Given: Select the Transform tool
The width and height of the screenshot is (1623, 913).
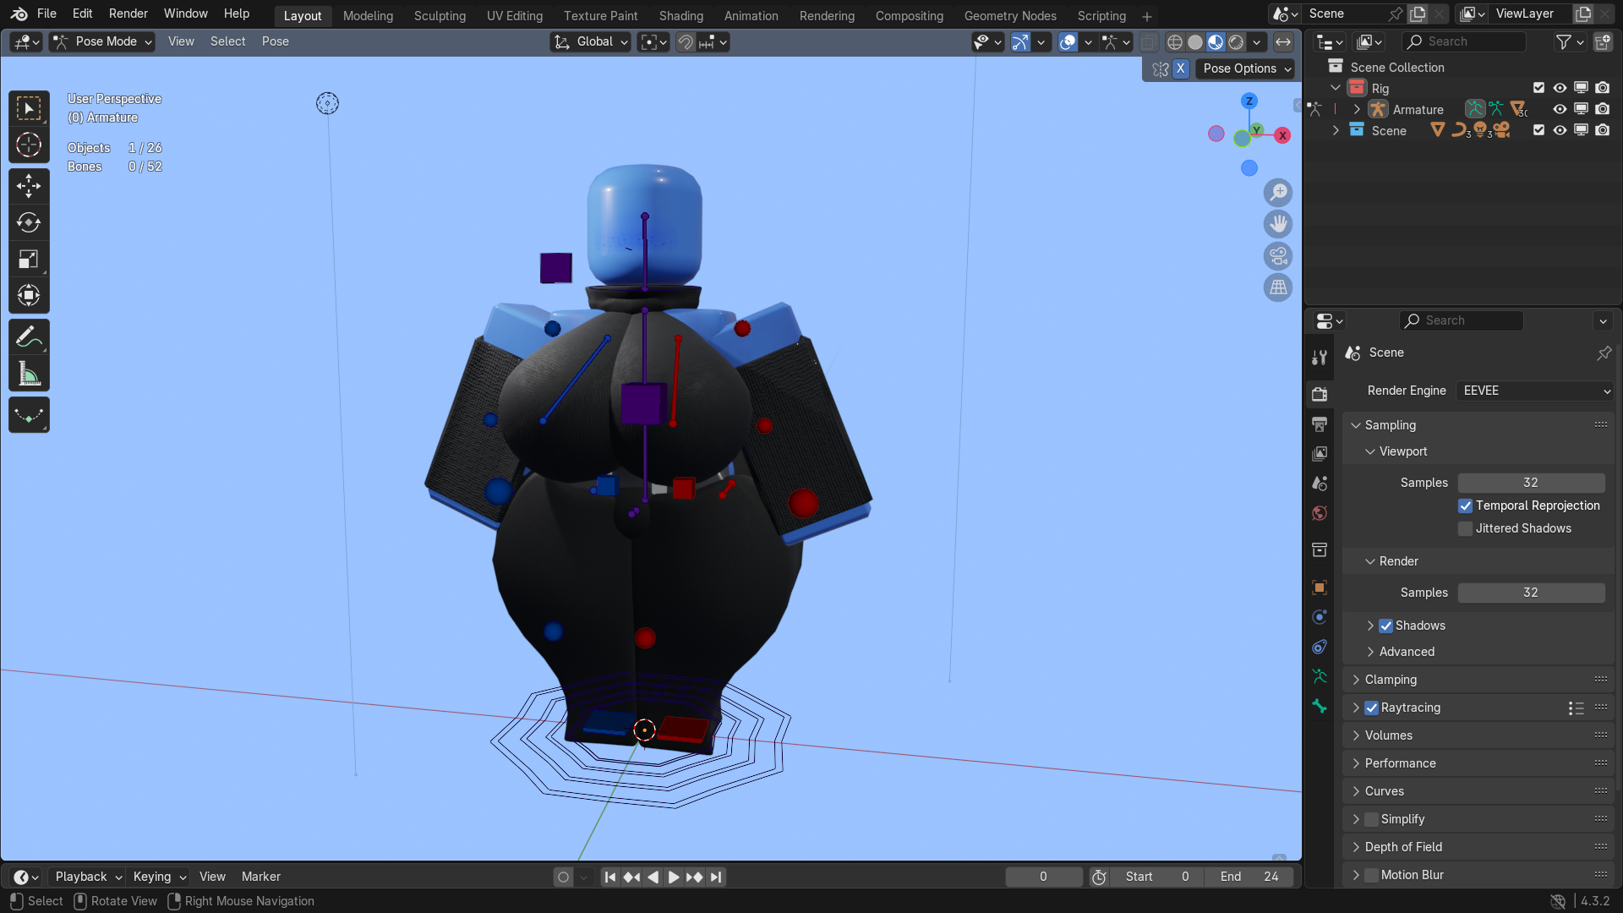Looking at the screenshot, I should [29, 295].
